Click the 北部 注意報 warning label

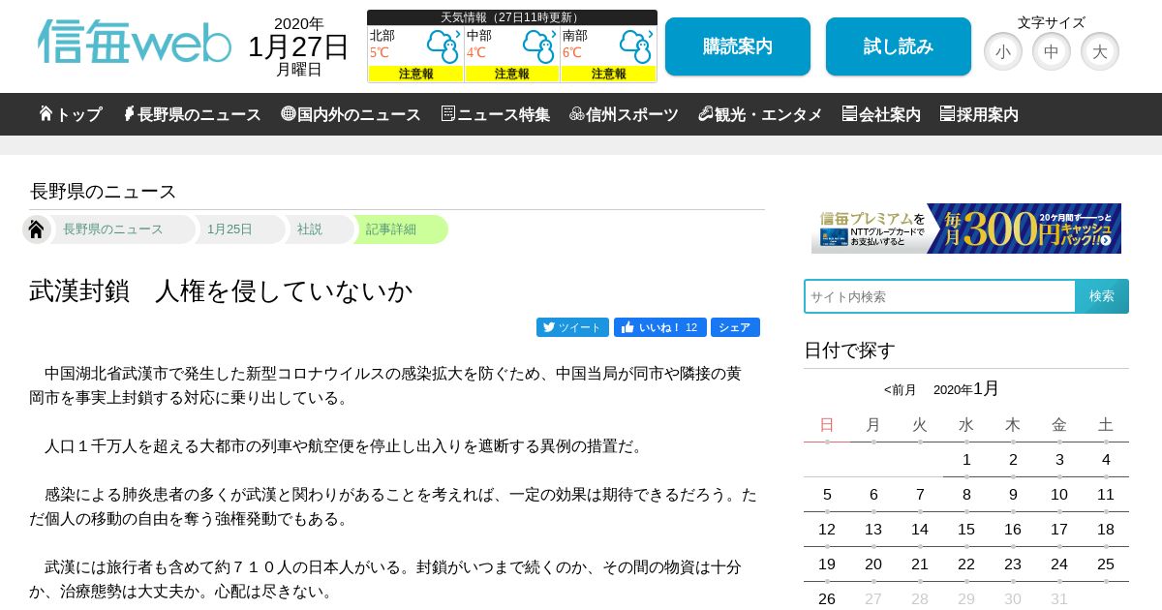(x=415, y=74)
